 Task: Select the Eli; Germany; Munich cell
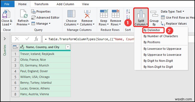click(x=45, y=65)
